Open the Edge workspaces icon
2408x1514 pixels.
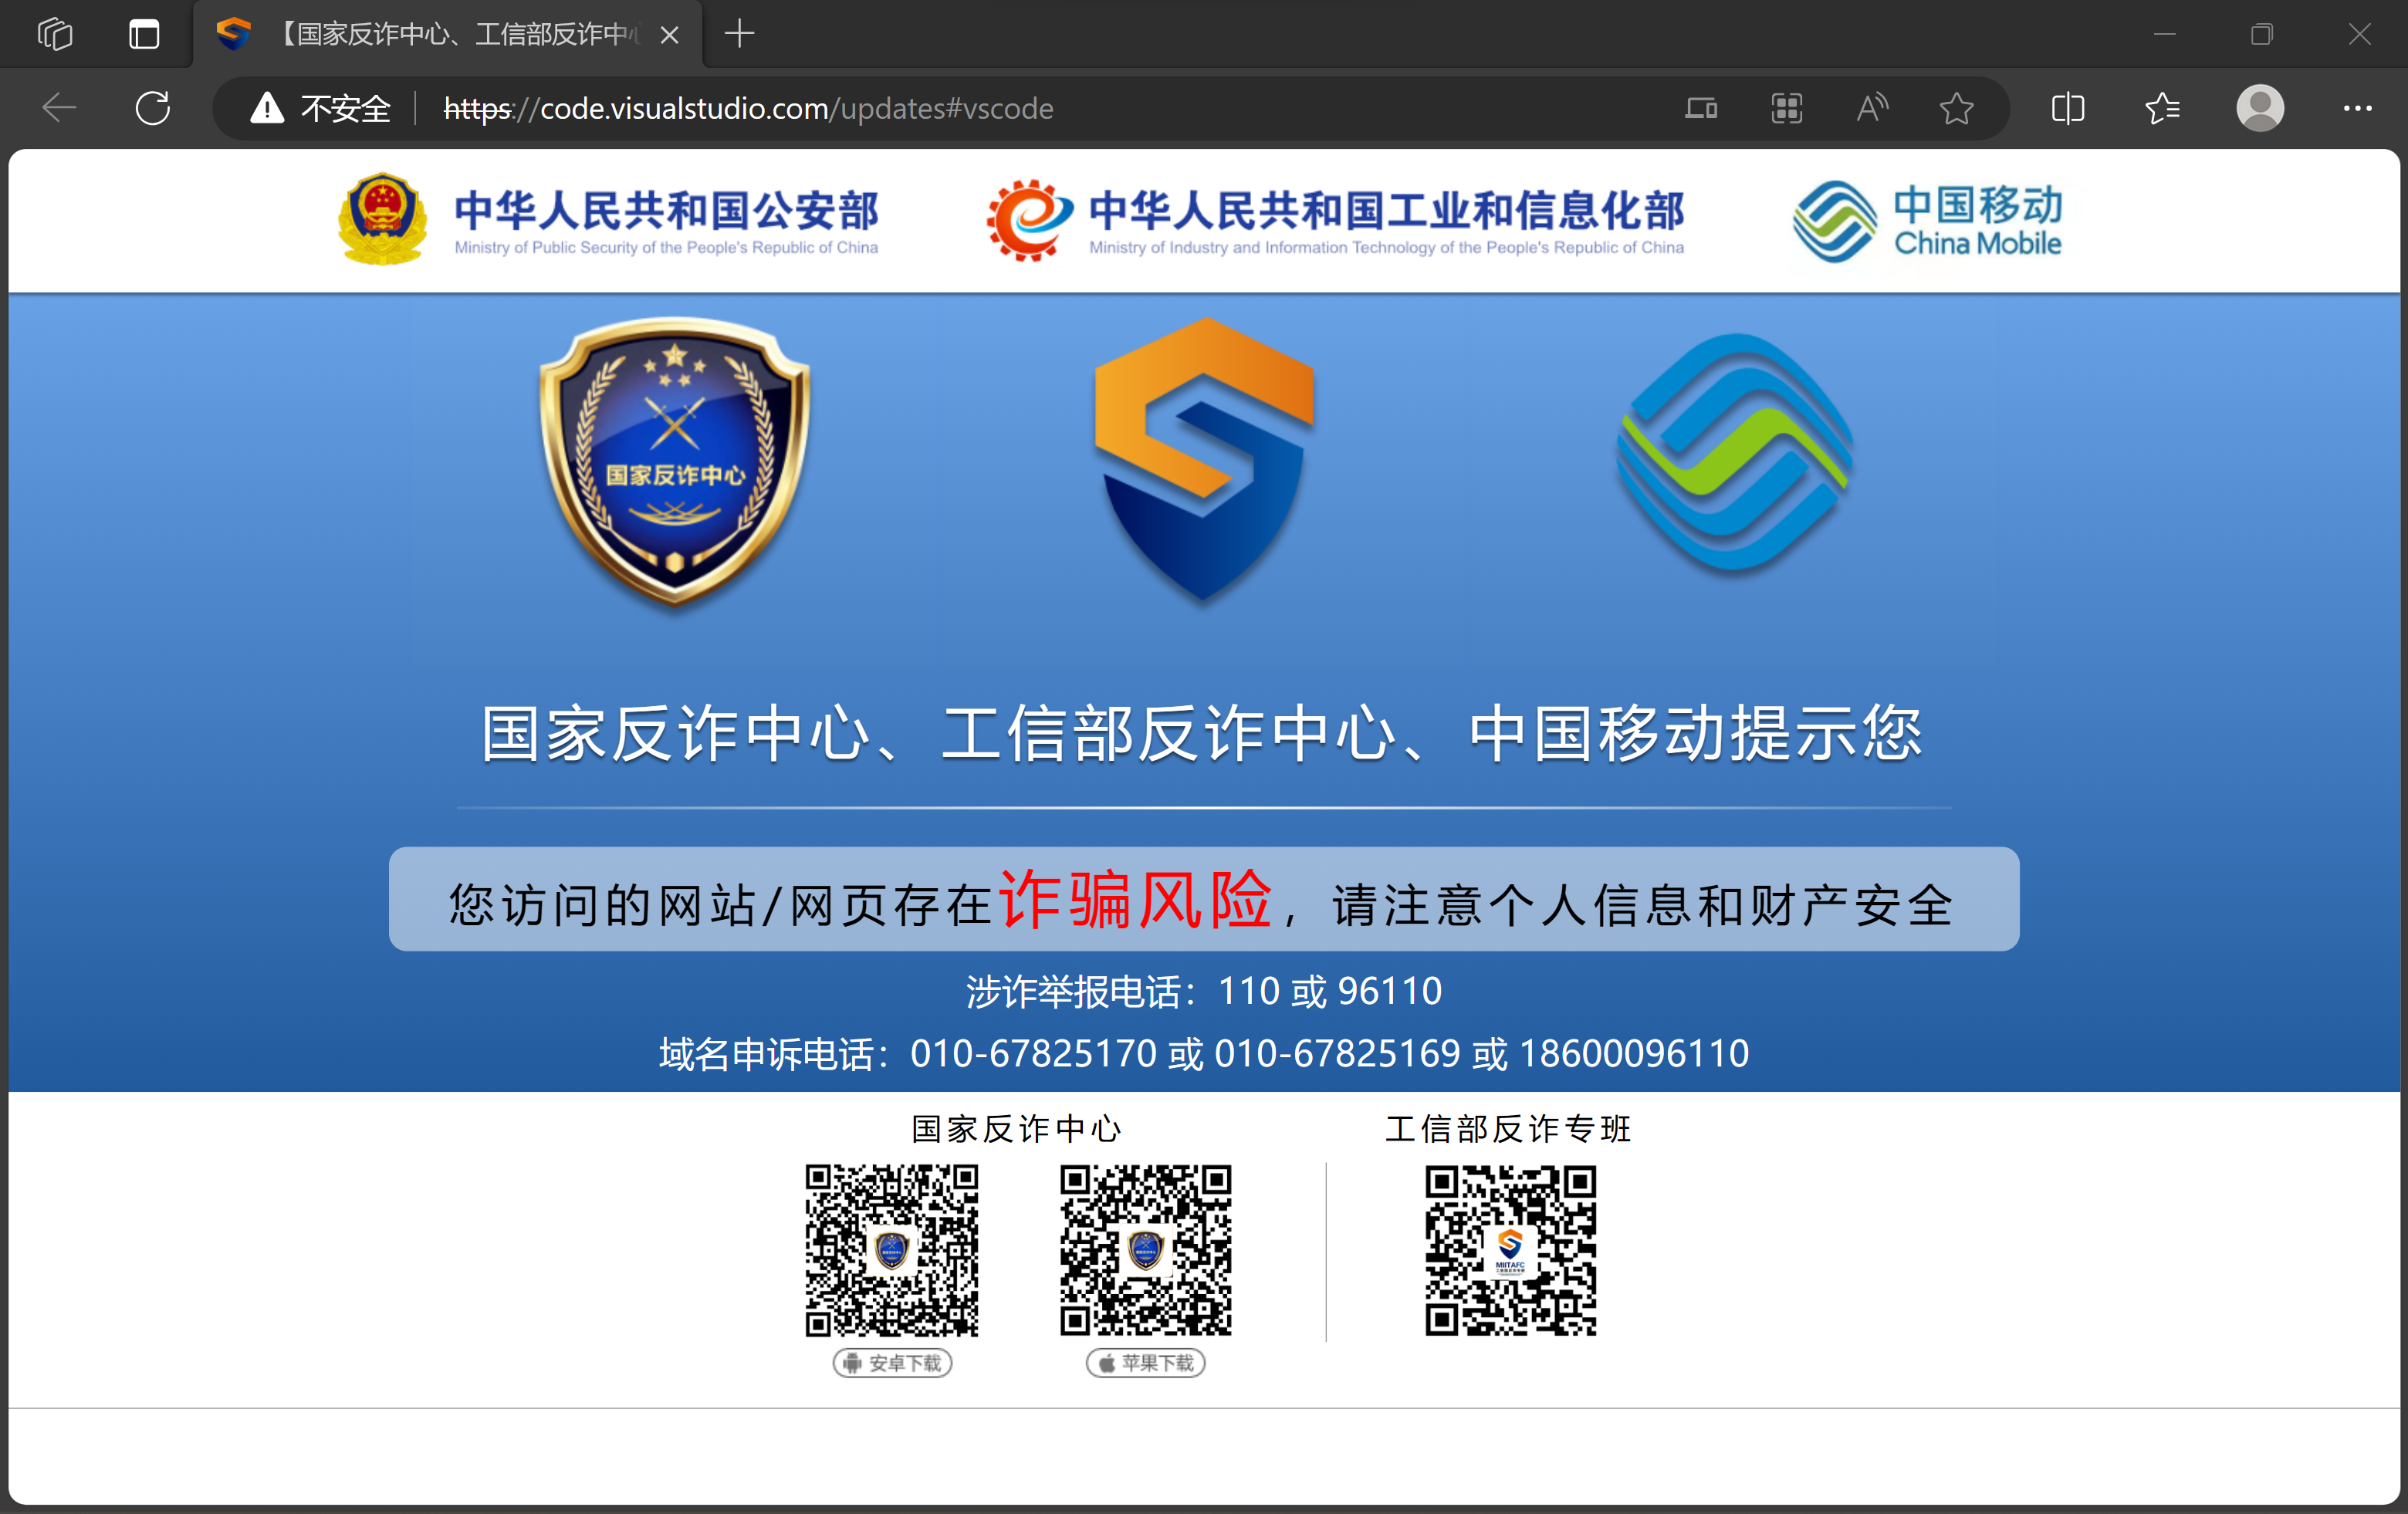click(x=55, y=34)
